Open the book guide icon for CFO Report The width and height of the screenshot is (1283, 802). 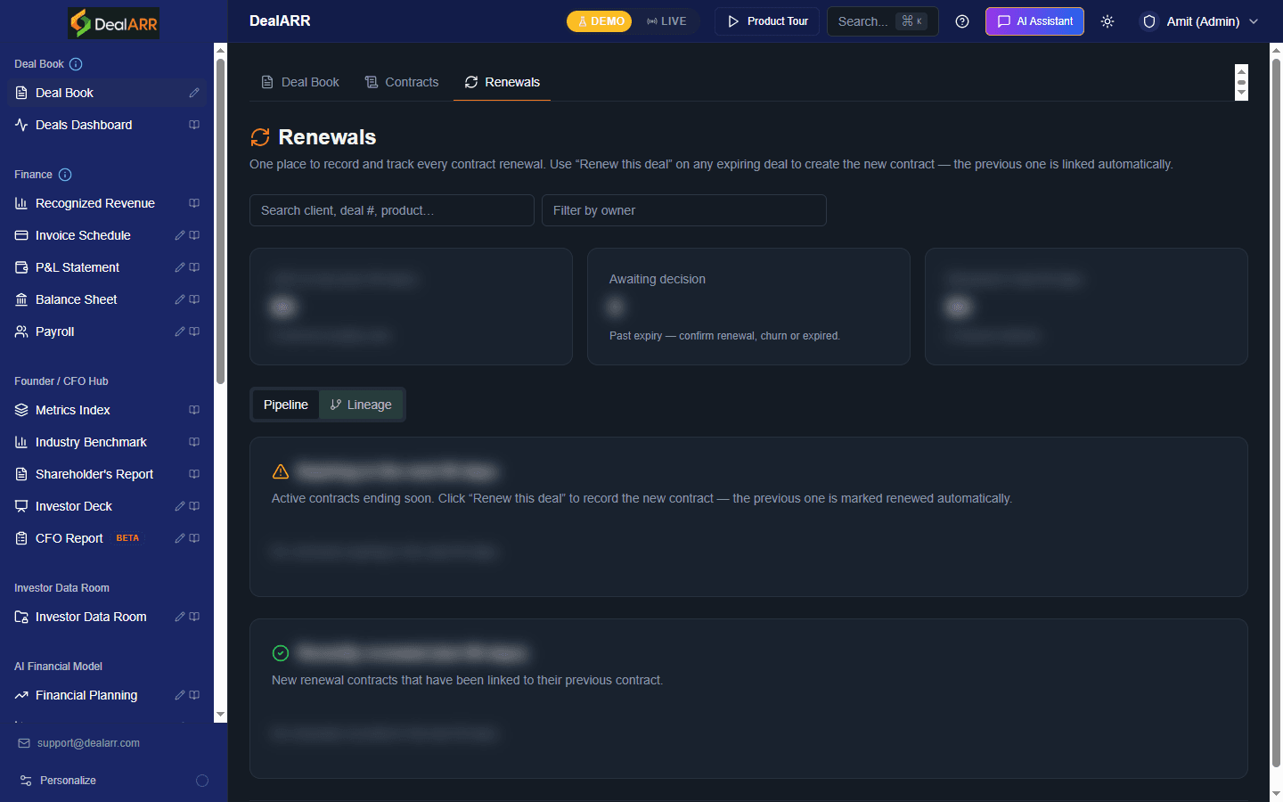(194, 538)
